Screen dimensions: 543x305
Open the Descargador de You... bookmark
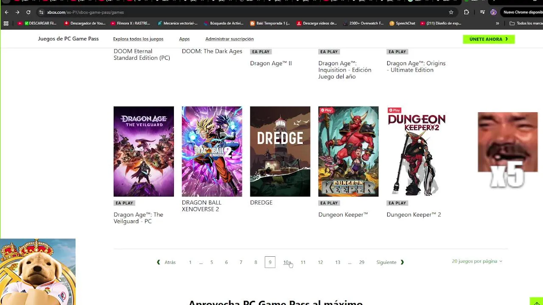click(x=85, y=23)
